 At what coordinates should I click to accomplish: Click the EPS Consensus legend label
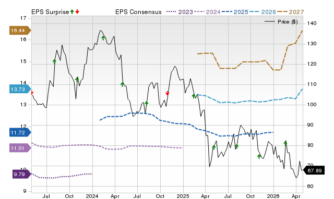coord(138,12)
